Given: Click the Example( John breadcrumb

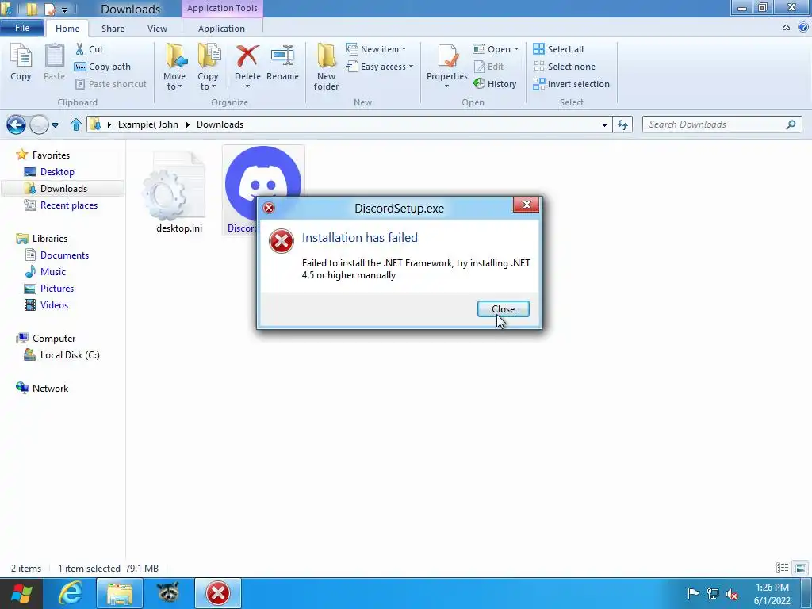Looking at the screenshot, I should 148,124.
